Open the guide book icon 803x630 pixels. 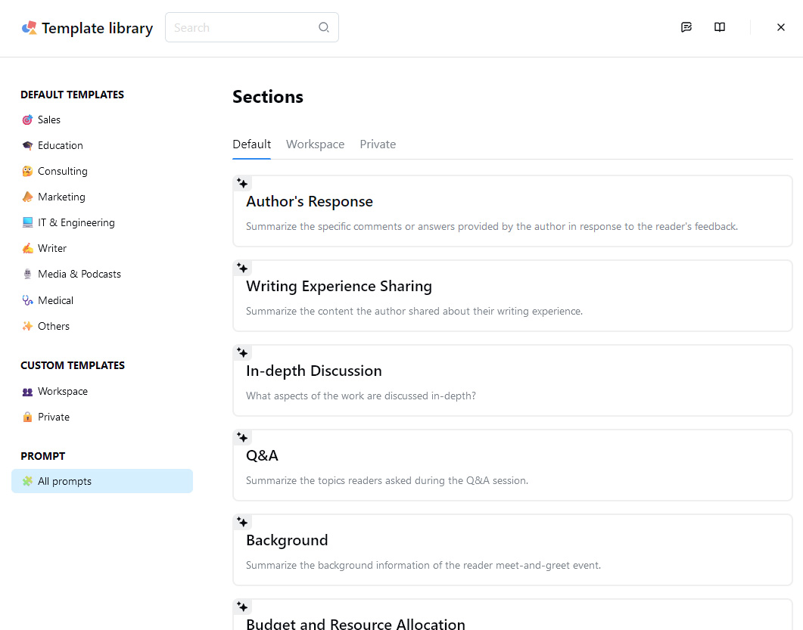[720, 27]
